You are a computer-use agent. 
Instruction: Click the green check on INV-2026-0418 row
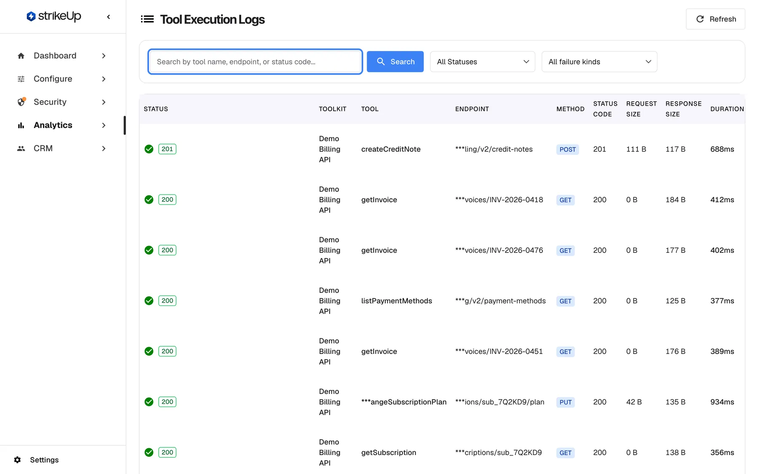(x=149, y=200)
